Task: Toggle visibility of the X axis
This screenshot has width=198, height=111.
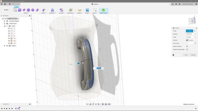Action: coord(9,31)
